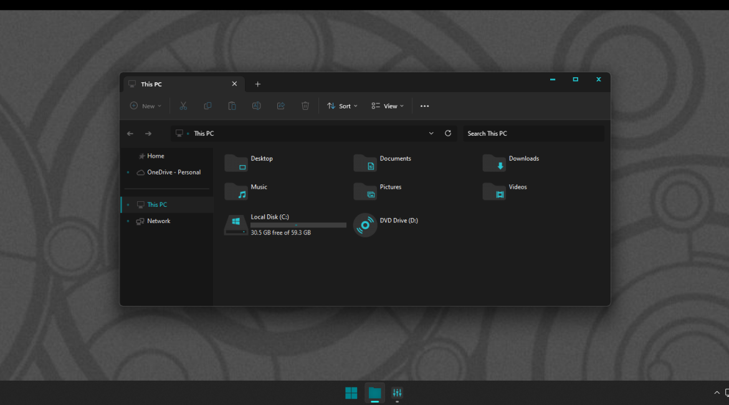Open the Downloads folder icon
The height and width of the screenshot is (405, 729).
[494, 163]
